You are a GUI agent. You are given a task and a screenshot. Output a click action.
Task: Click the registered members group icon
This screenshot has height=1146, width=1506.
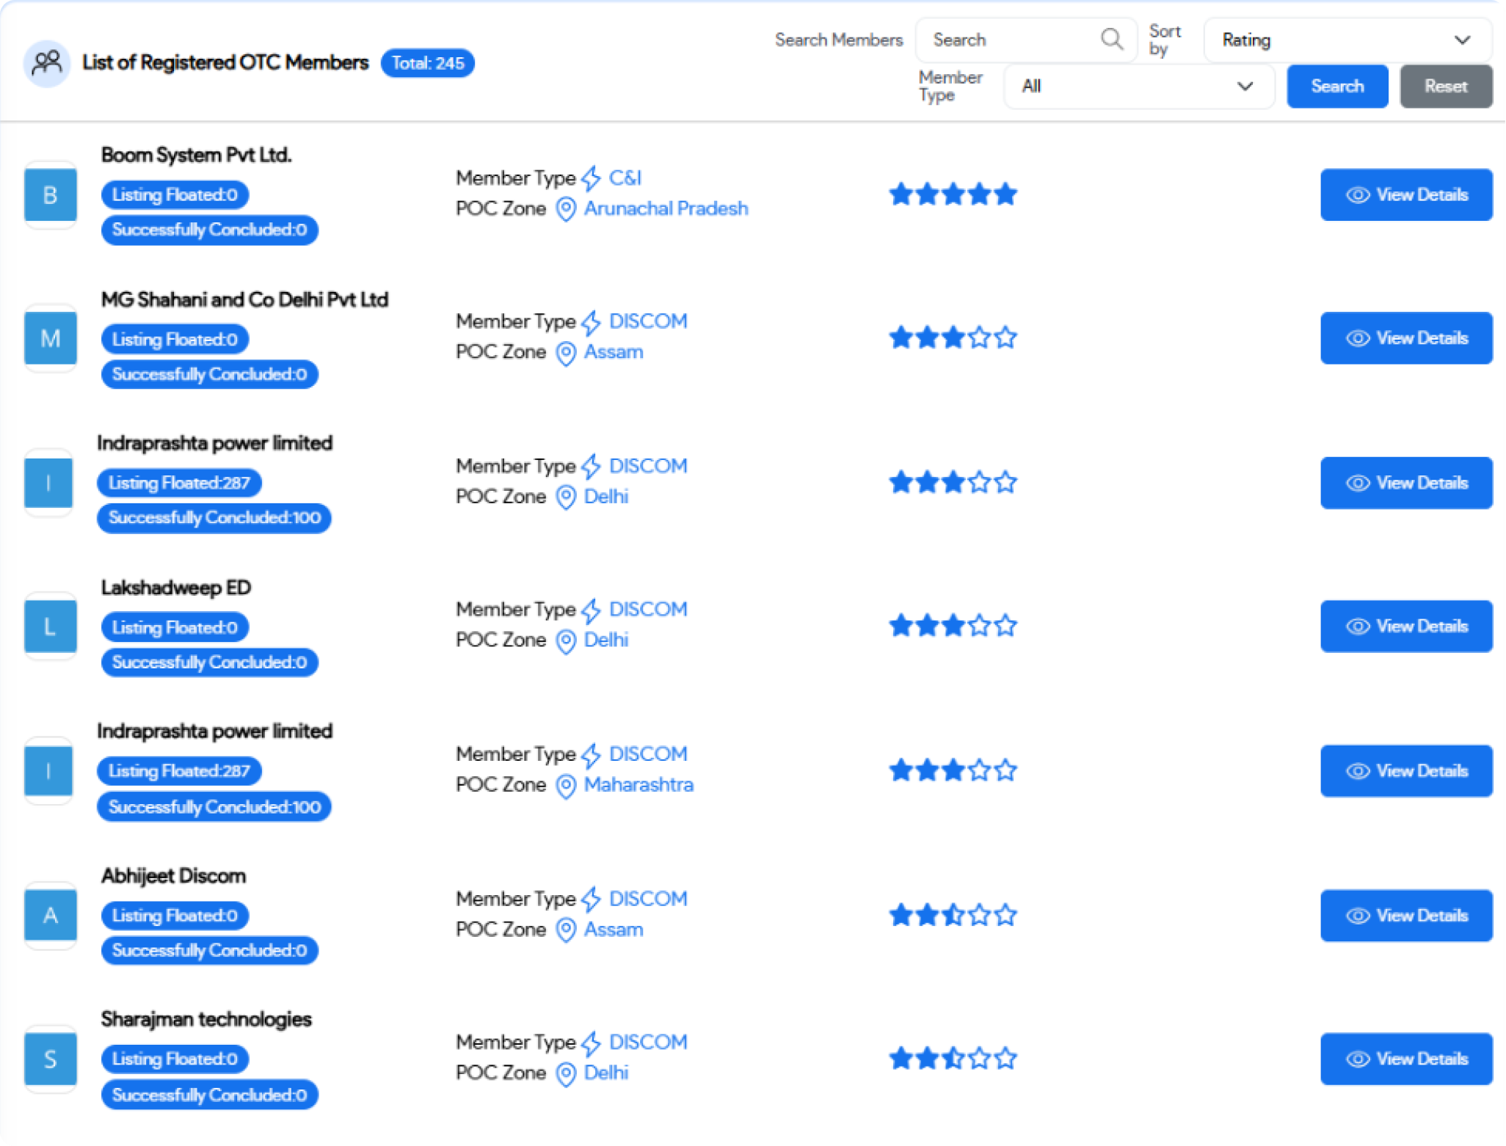click(47, 63)
